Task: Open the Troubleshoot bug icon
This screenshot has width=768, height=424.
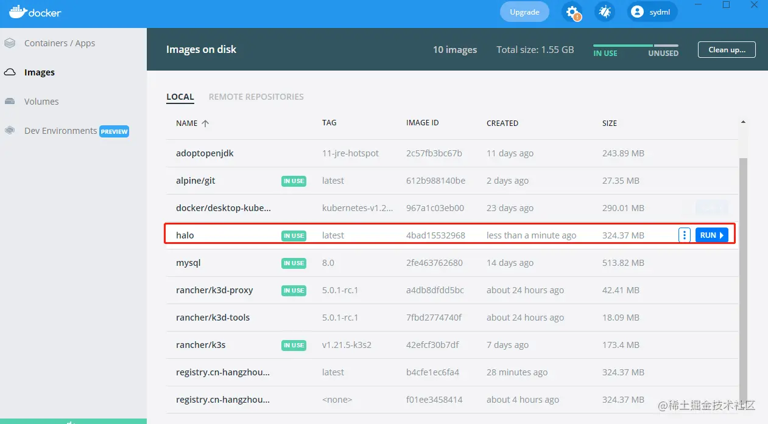Action: pos(605,12)
